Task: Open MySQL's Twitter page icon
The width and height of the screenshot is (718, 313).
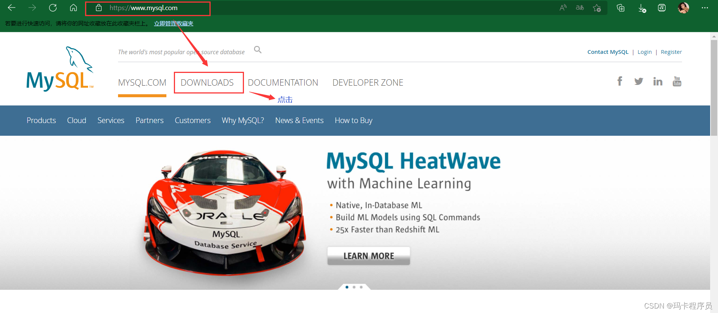Action: pyautogui.click(x=639, y=81)
